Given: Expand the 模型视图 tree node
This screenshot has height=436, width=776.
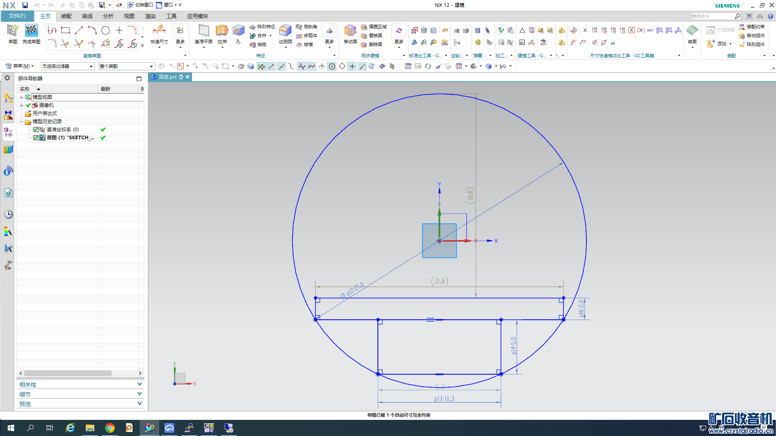Looking at the screenshot, I should pyautogui.click(x=21, y=97).
